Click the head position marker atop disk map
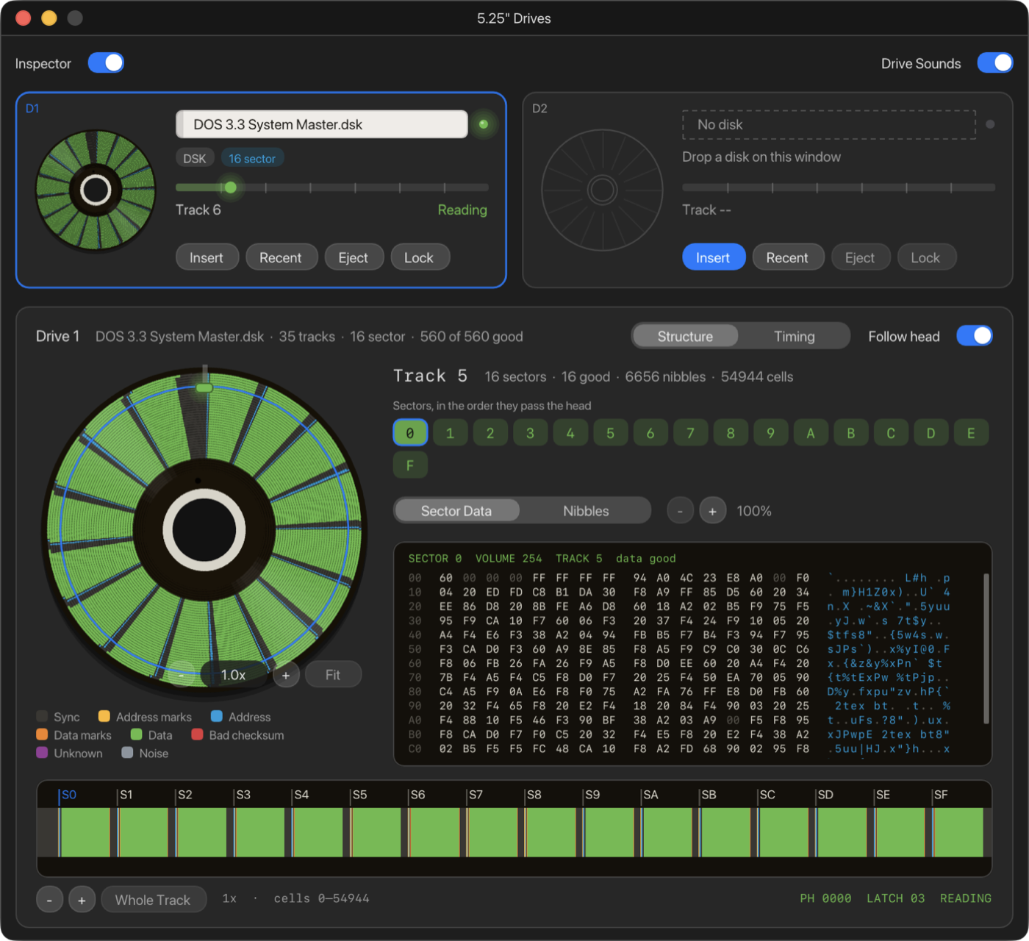 pos(204,387)
